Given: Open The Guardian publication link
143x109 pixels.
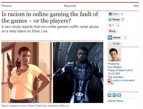Looking at the screenshot, I should click(x=115, y=77).
